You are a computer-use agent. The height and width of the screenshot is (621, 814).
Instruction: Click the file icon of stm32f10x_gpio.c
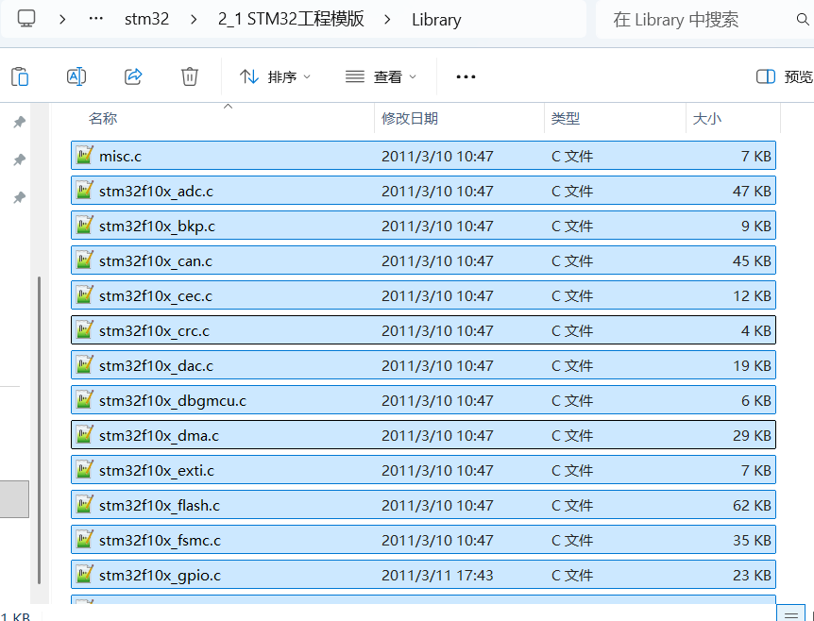[x=84, y=575]
